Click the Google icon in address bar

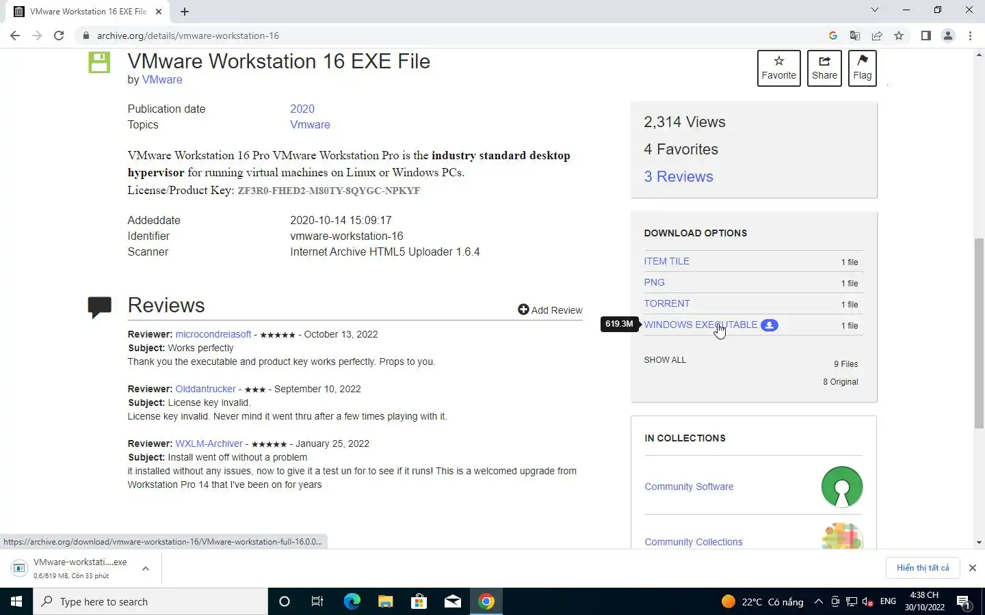[x=832, y=36]
